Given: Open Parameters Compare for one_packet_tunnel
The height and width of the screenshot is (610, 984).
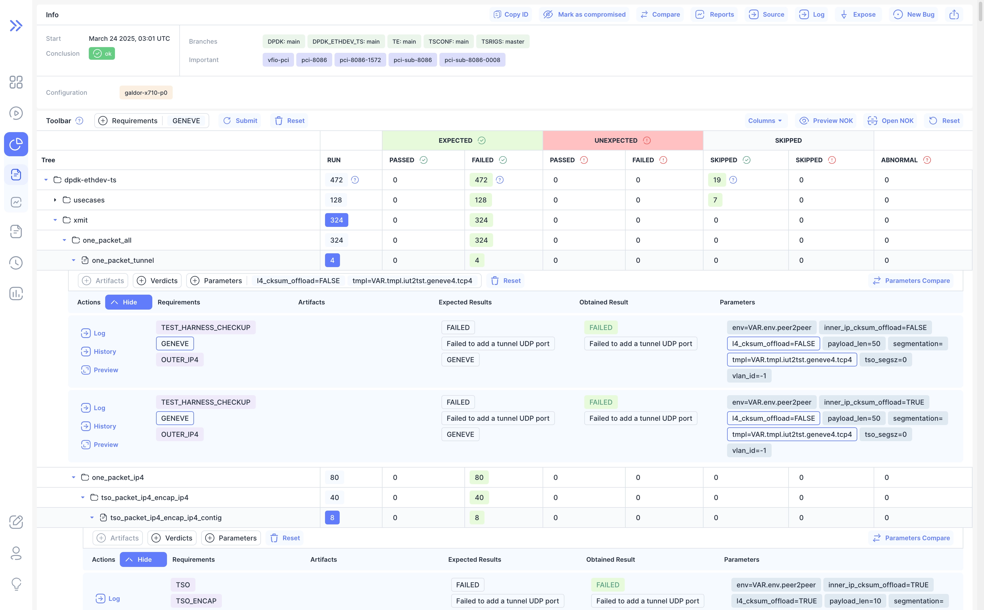Looking at the screenshot, I should pos(911,280).
